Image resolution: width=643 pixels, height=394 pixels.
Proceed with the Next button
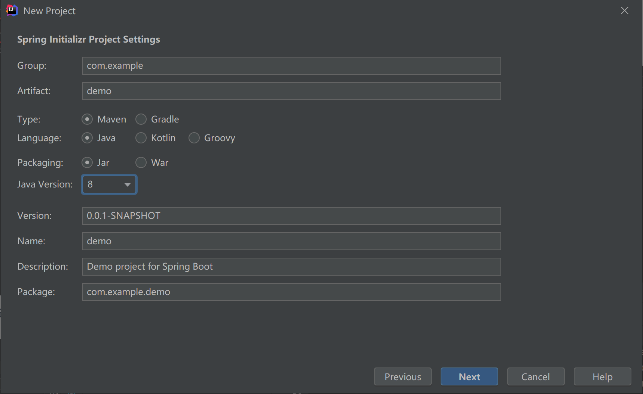click(469, 376)
